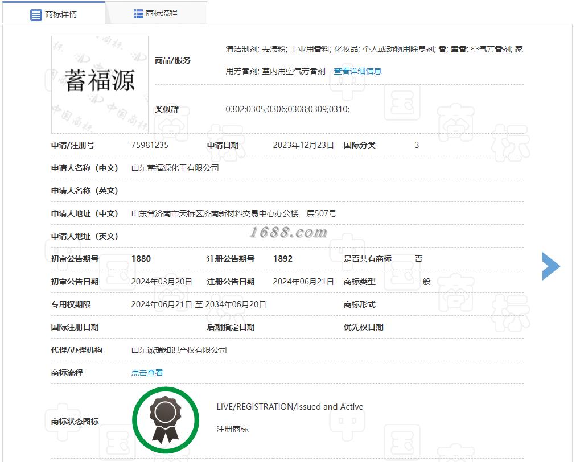The image size is (576, 462).
Task: Click the 商标流程 grid icon
Action: pos(138,14)
